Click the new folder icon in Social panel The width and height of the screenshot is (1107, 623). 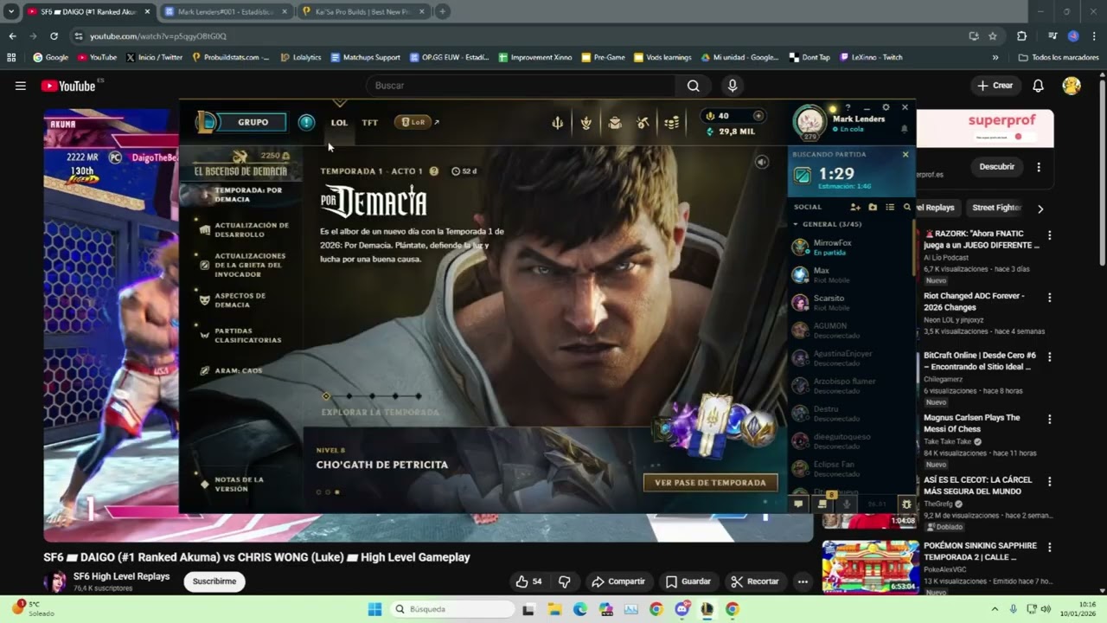pos(873,207)
